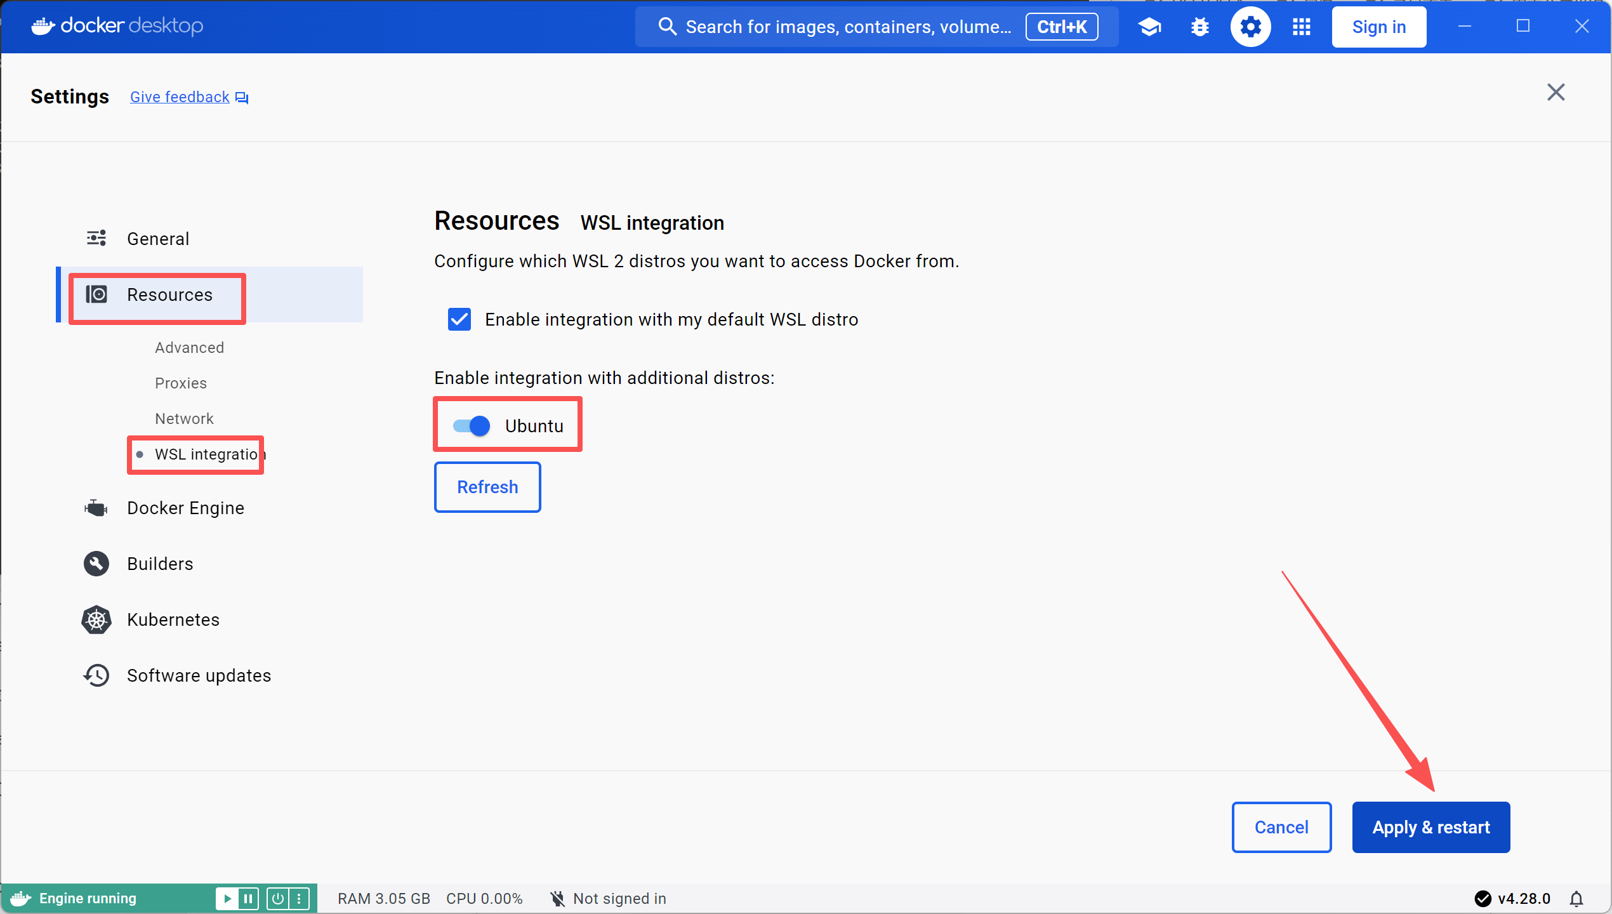The height and width of the screenshot is (914, 1612).
Task: Open the Learning center graduation cap icon
Action: coord(1149,27)
